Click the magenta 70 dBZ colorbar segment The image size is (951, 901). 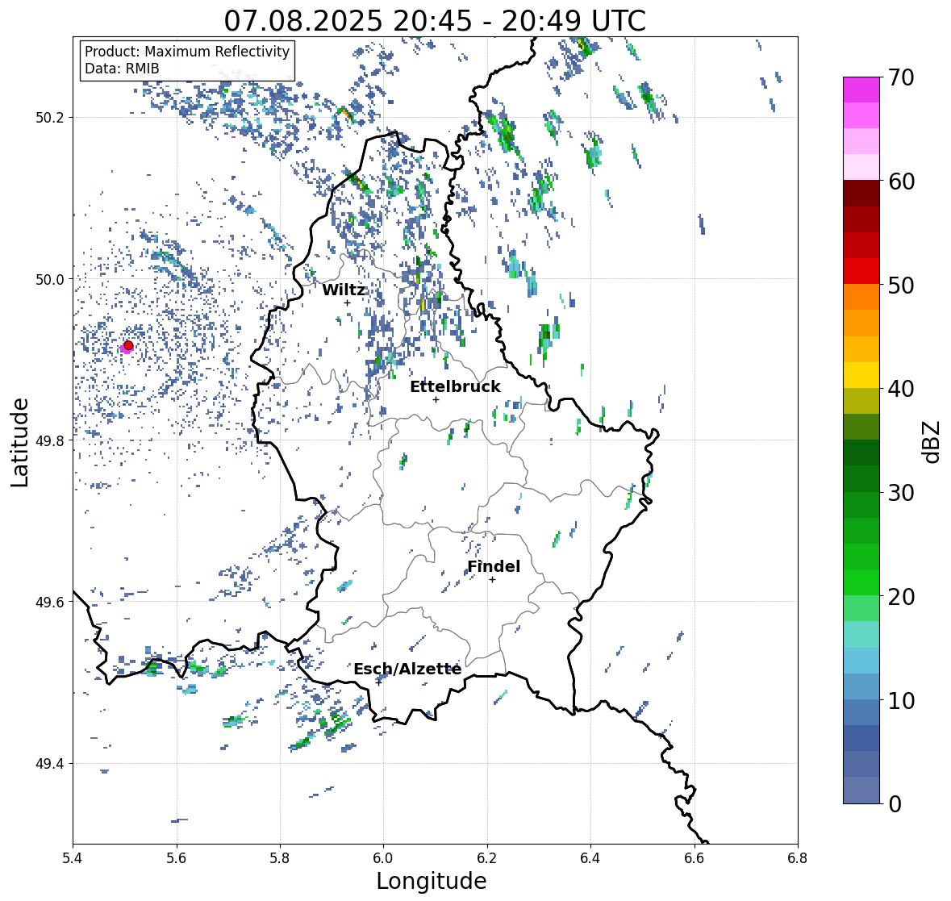coord(861,90)
